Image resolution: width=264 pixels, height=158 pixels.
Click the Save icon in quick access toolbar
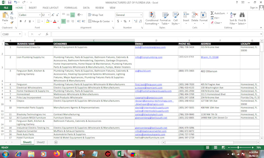tap(10, 2)
